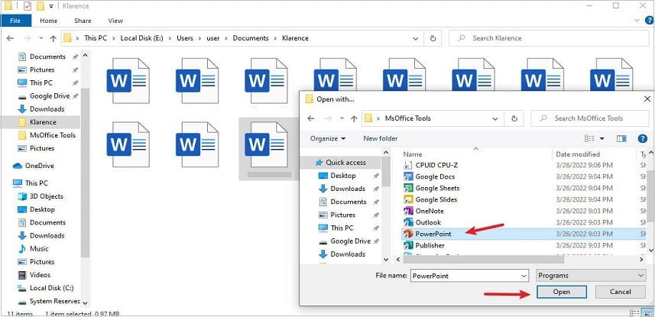Select the Publisher shortcut icon

[408, 245]
